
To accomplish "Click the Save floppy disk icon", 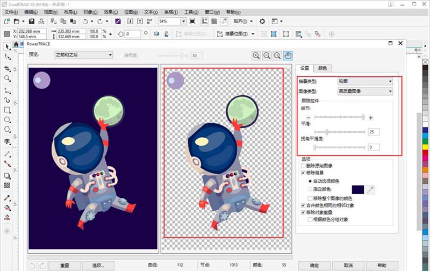I will pos(32,21).
